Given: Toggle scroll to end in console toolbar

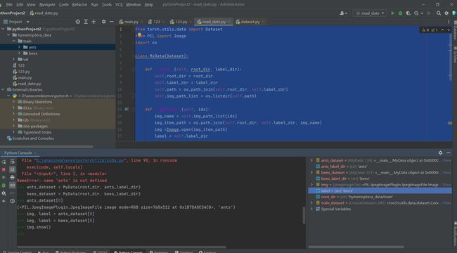Looking at the screenshot, I should pyautogui.click(x=12, y=169).
